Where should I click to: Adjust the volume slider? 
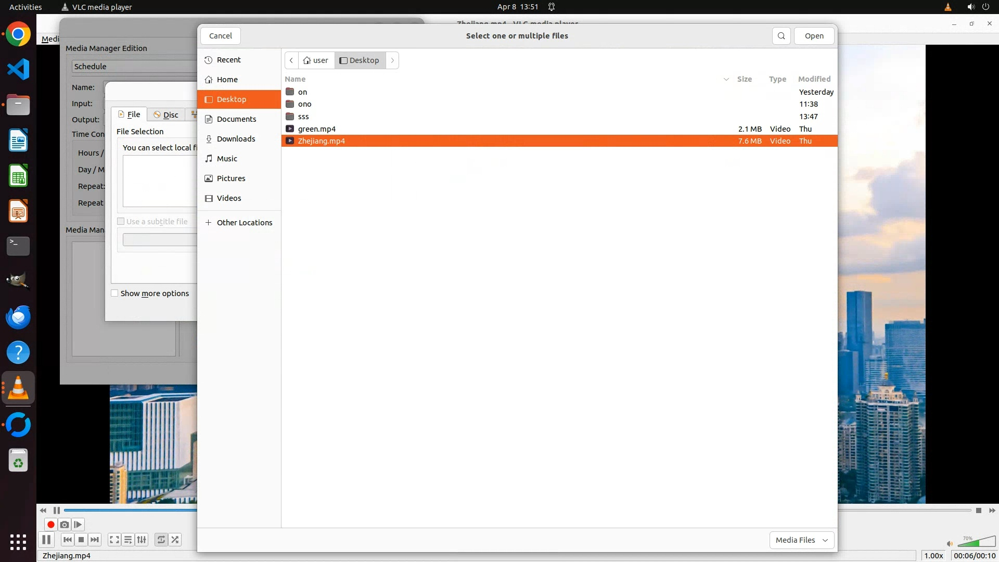click(976, 543)
